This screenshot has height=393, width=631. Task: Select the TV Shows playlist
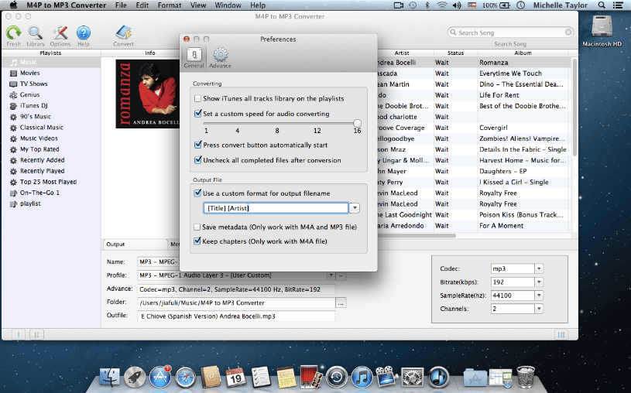[x=50, y=84]
